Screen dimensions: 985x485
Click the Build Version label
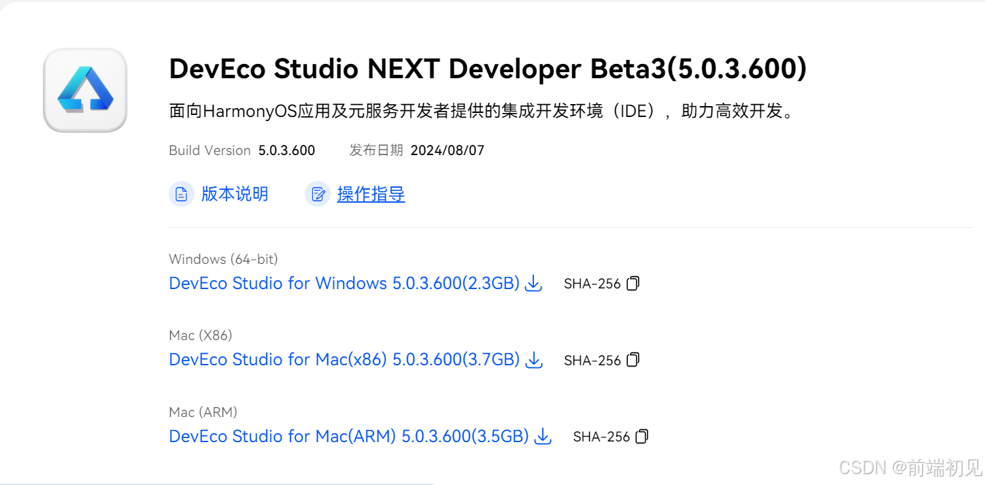tap(210, 151)
